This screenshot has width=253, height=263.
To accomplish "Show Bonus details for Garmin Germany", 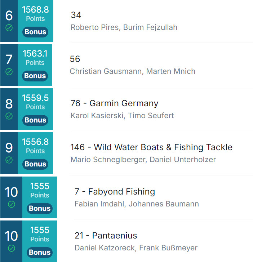I will pos(35,120).
